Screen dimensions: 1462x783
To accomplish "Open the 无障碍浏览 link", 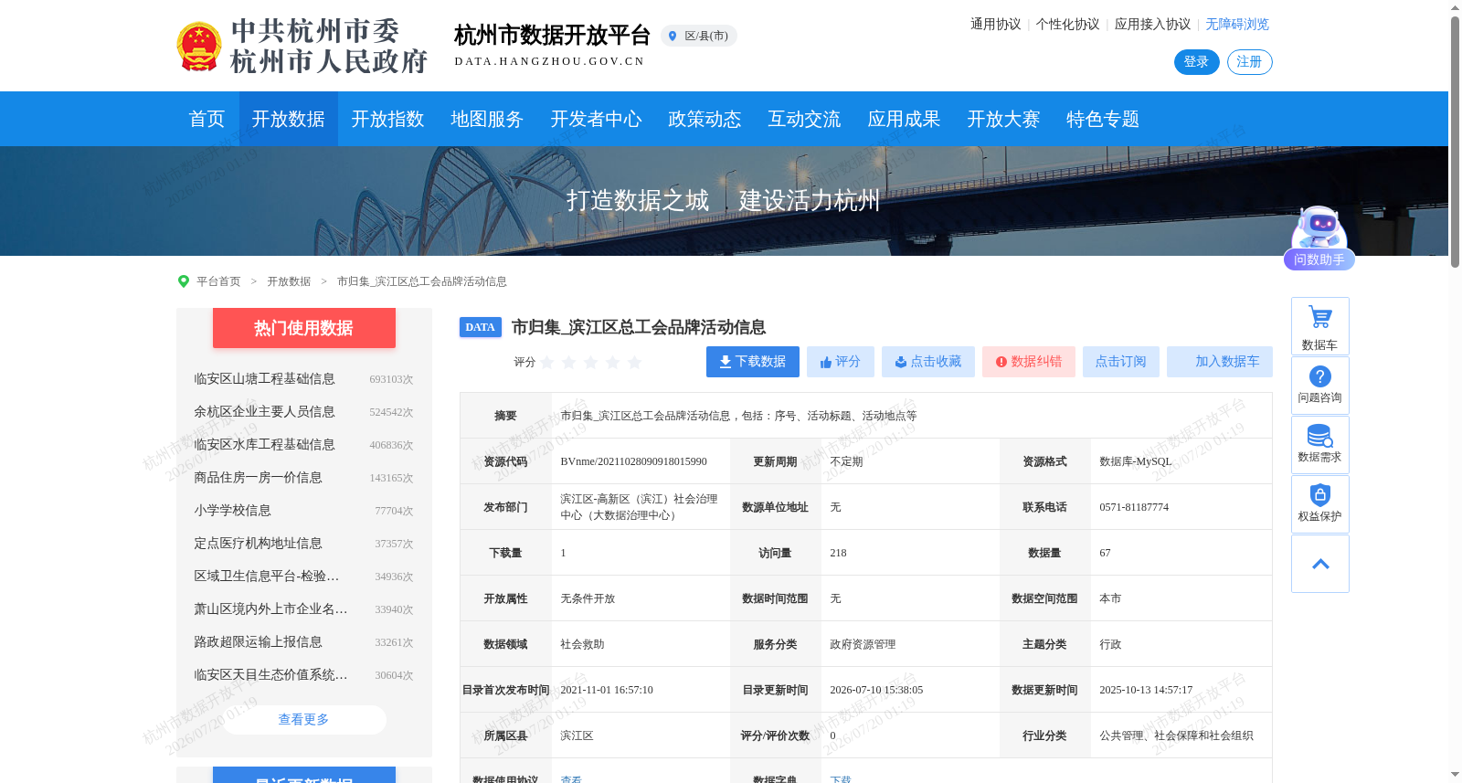I will (1237, 25).
